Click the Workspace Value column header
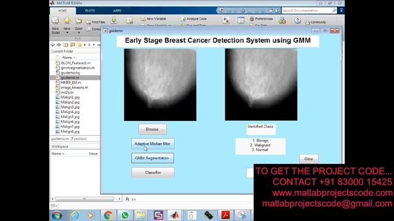 tap(93, 153)
